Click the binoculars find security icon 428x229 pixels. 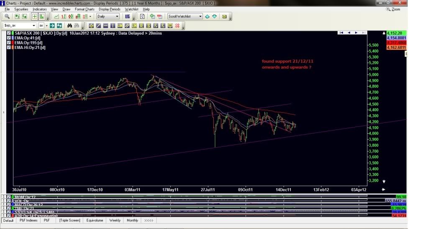[69, 25]
